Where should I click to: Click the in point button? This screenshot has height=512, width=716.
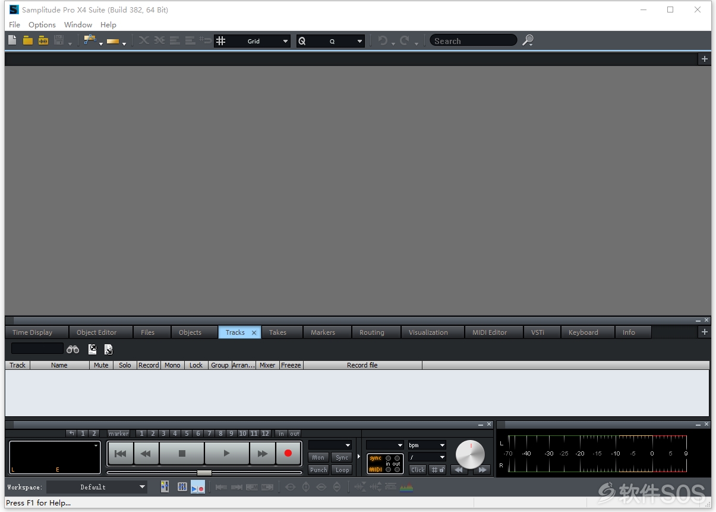click(281, 434)
